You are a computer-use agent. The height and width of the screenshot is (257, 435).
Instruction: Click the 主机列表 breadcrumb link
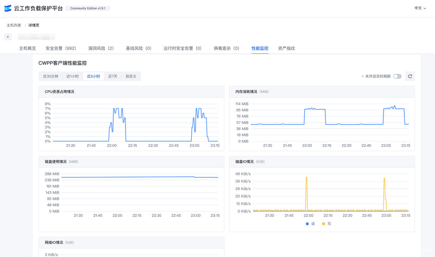click(x=14, y=25)
